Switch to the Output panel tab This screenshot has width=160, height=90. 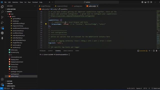coord(50,51)
